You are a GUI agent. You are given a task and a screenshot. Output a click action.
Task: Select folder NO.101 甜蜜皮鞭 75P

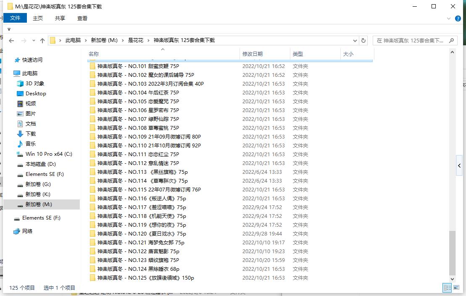pos(138,66)
